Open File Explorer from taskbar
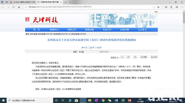Viewport: 185px width, 103px height. pyautogui.click(x=90, y=100)
